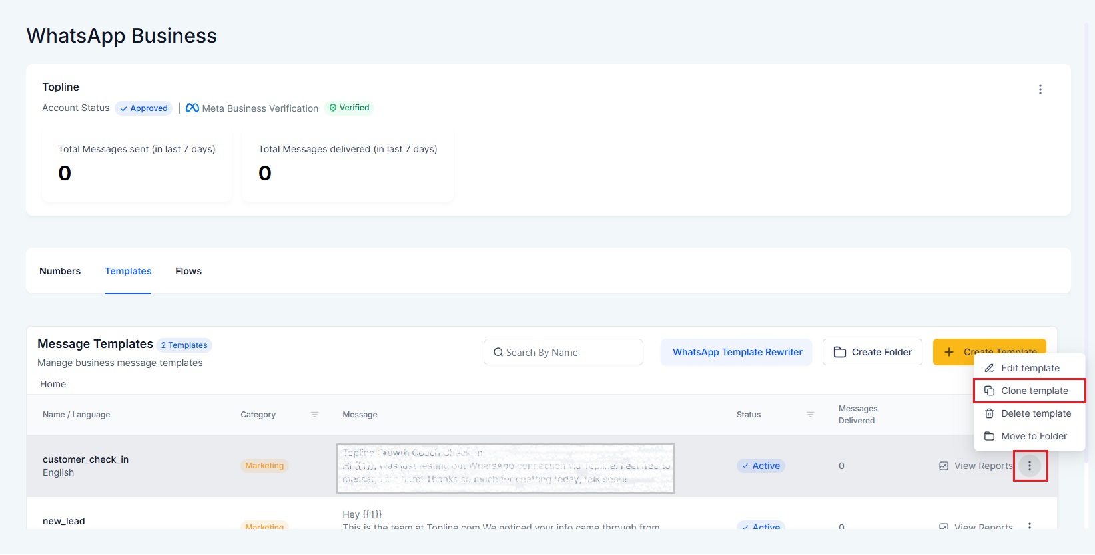Go to the Flows tab

[188, 271]
